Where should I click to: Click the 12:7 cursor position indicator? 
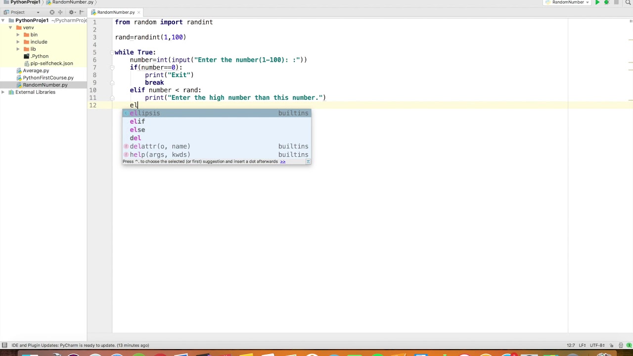[x=571, y=345]
